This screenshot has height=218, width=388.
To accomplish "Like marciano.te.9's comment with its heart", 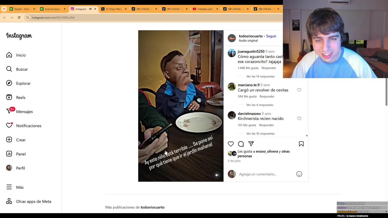I will pyautogui.click(x=299, y=90).
